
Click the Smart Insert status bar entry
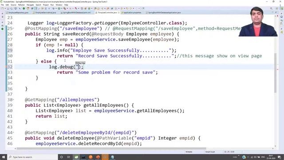click(x=210, y=152)
